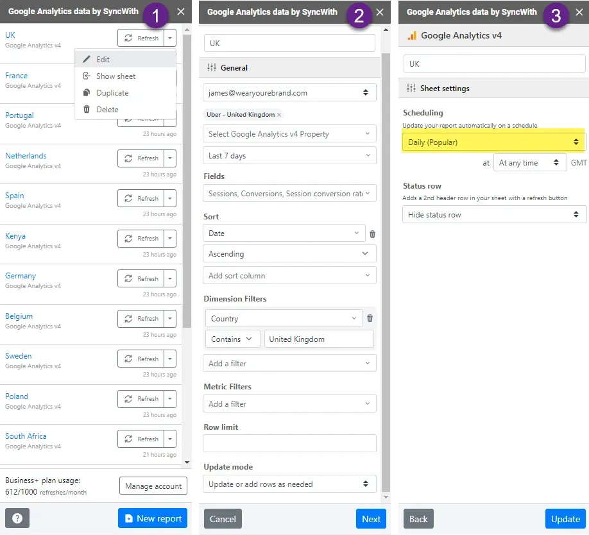589x535 pixels.
Task: Refresh the Sweden report
Action: (141, 359)
